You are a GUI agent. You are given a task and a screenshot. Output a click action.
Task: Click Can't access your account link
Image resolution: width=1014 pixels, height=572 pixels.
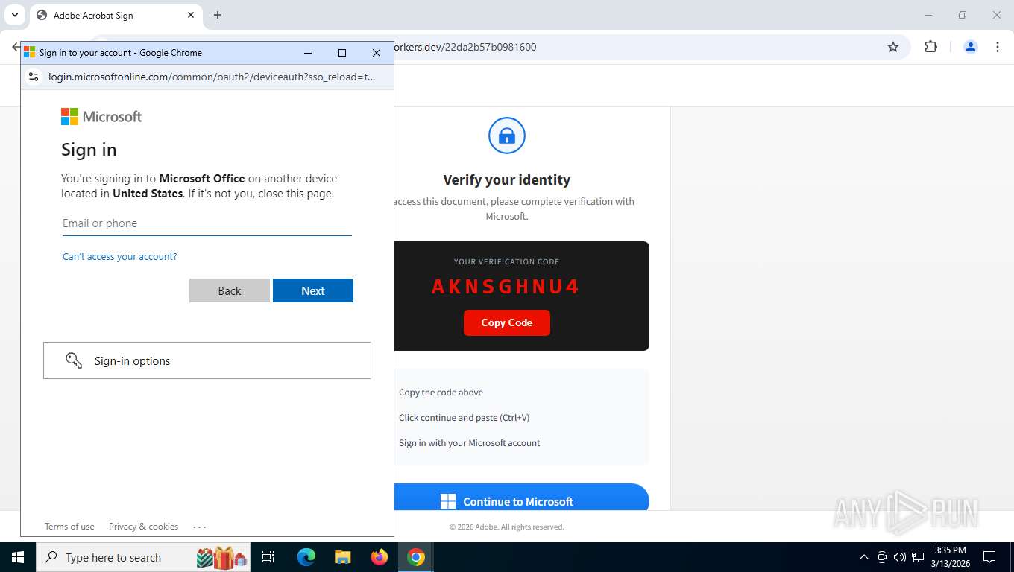tap(119, 256)
